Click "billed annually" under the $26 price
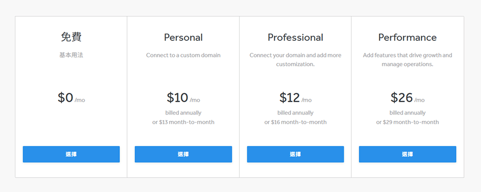Viewport: 481px width, 192px height. [407, 113]
